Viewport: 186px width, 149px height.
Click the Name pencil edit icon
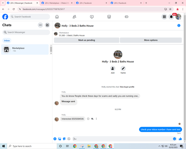tap(123, 68)
